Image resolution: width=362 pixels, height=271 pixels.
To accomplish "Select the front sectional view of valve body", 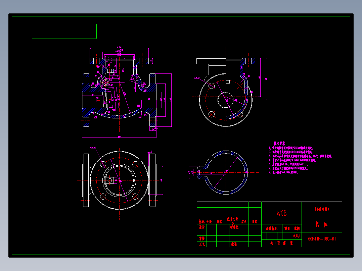I will [124, 92].
